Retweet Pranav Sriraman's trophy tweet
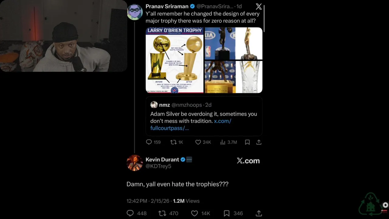The width and height of the screenshot is (389, 219). (x=177, y=142)
